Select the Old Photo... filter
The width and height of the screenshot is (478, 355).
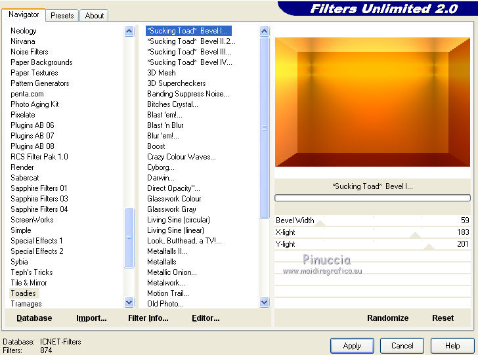click(x=165, y=304)
